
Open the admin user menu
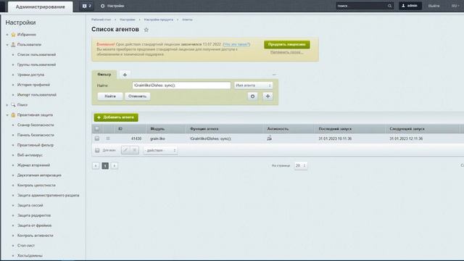point(410,6)
